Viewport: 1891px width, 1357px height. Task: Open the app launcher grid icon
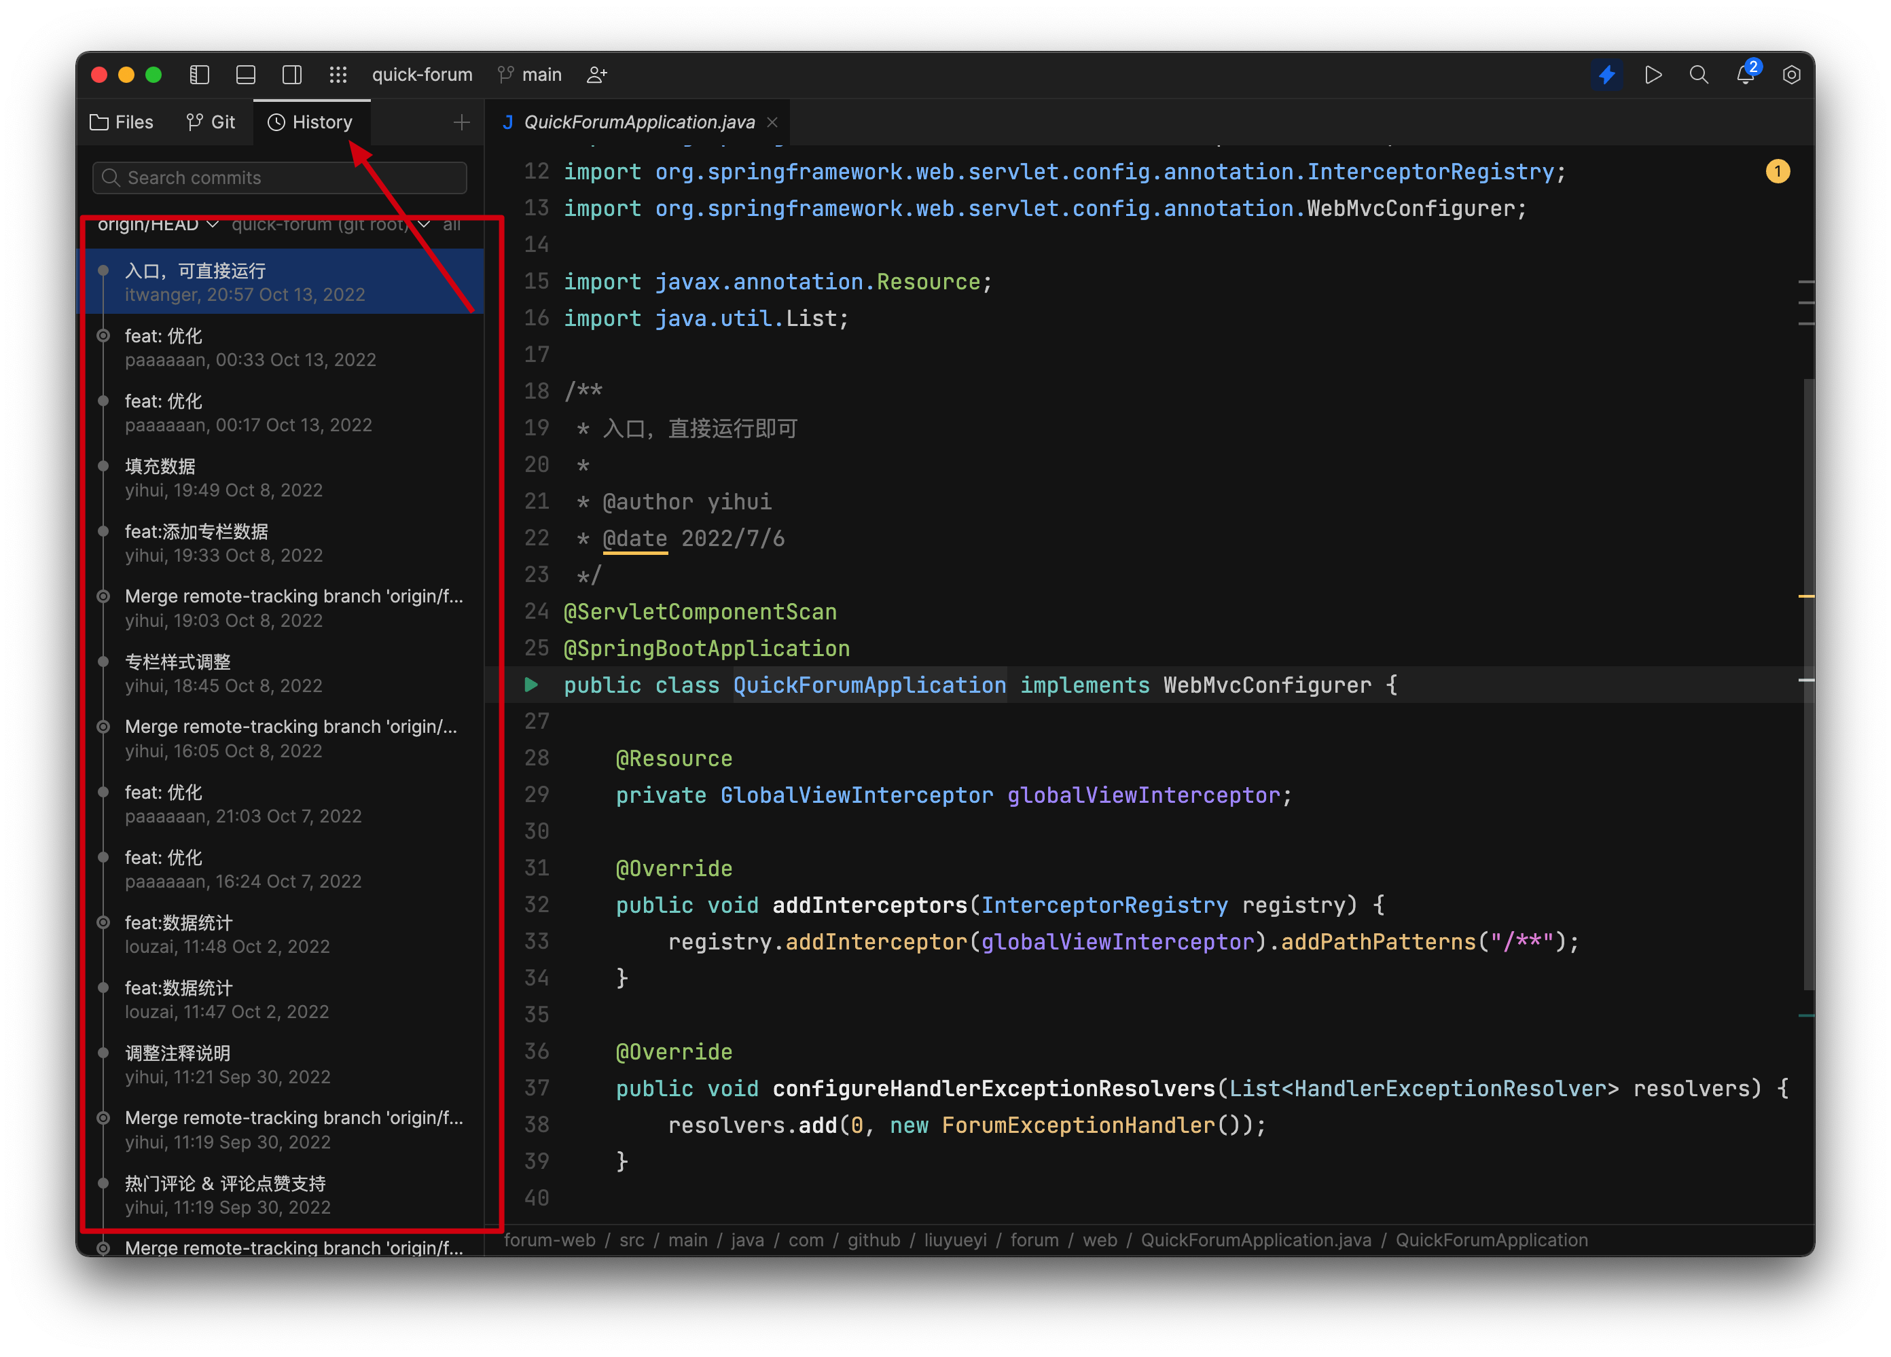(338, 74)
